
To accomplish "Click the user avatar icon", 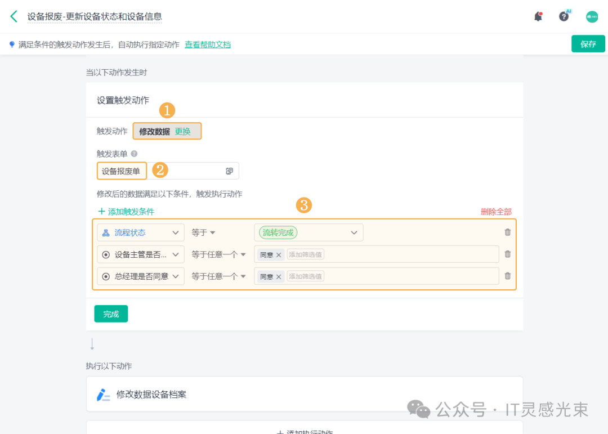I will (x=592, y=16).
